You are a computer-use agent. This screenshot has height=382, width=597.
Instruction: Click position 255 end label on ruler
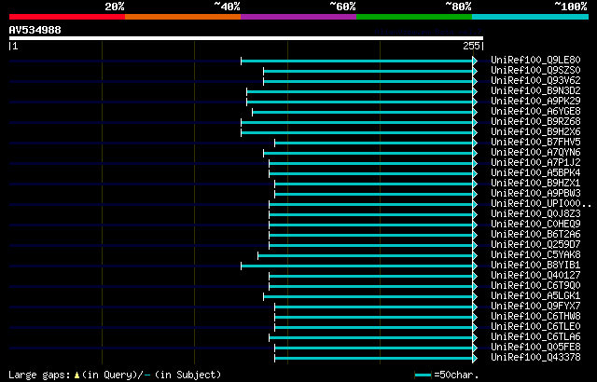[x=473, y=46]
